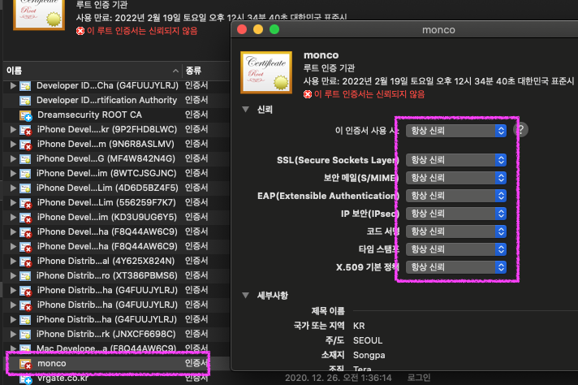Open the EAP (Extensible Authentication) trust dropdown
This screenshot has height=385, width=578.
(x=456, y=196)
